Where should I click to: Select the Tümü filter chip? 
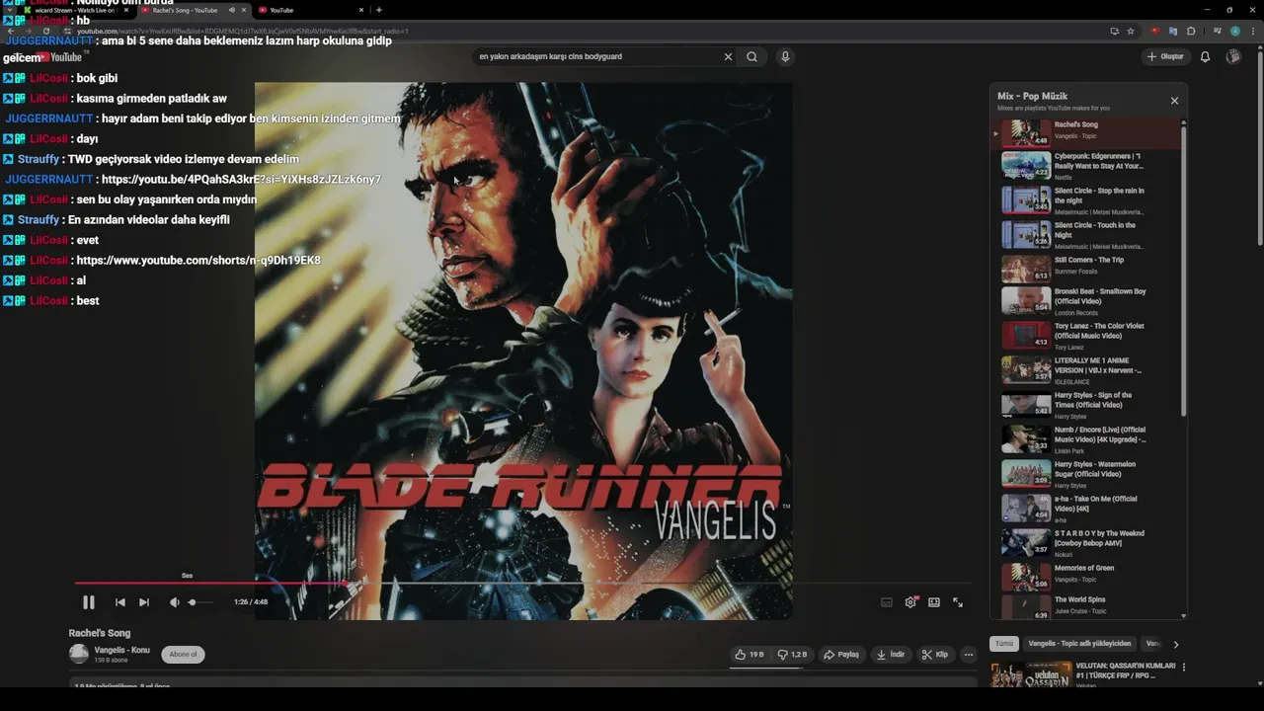tap(1003, 644)
